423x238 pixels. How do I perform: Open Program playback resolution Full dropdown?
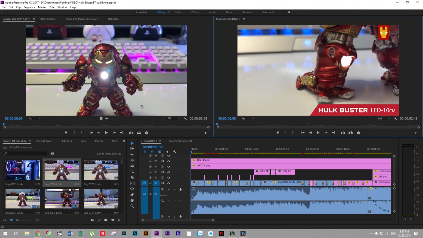click(384, 118)
